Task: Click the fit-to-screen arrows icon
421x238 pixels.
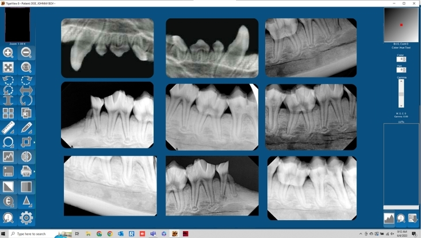Action: 8,67
